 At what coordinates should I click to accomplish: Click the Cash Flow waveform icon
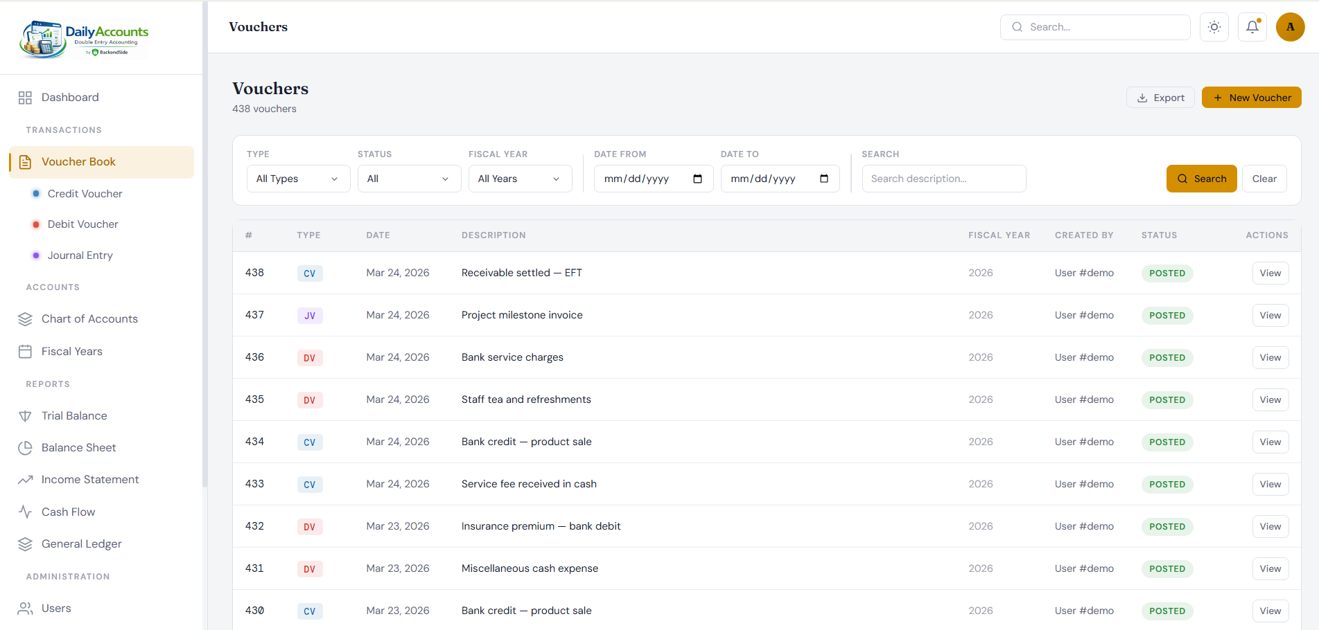[25, 512]
